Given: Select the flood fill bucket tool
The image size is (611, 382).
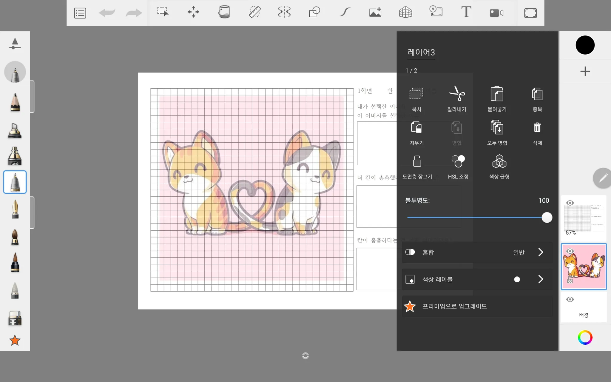Looking at the screenshot, I should pyautogui.click(x=224, y=13).
